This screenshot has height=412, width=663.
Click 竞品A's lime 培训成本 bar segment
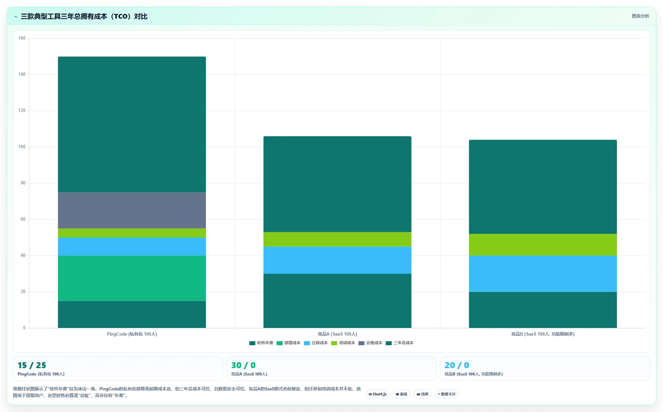[x=337, y=239]
